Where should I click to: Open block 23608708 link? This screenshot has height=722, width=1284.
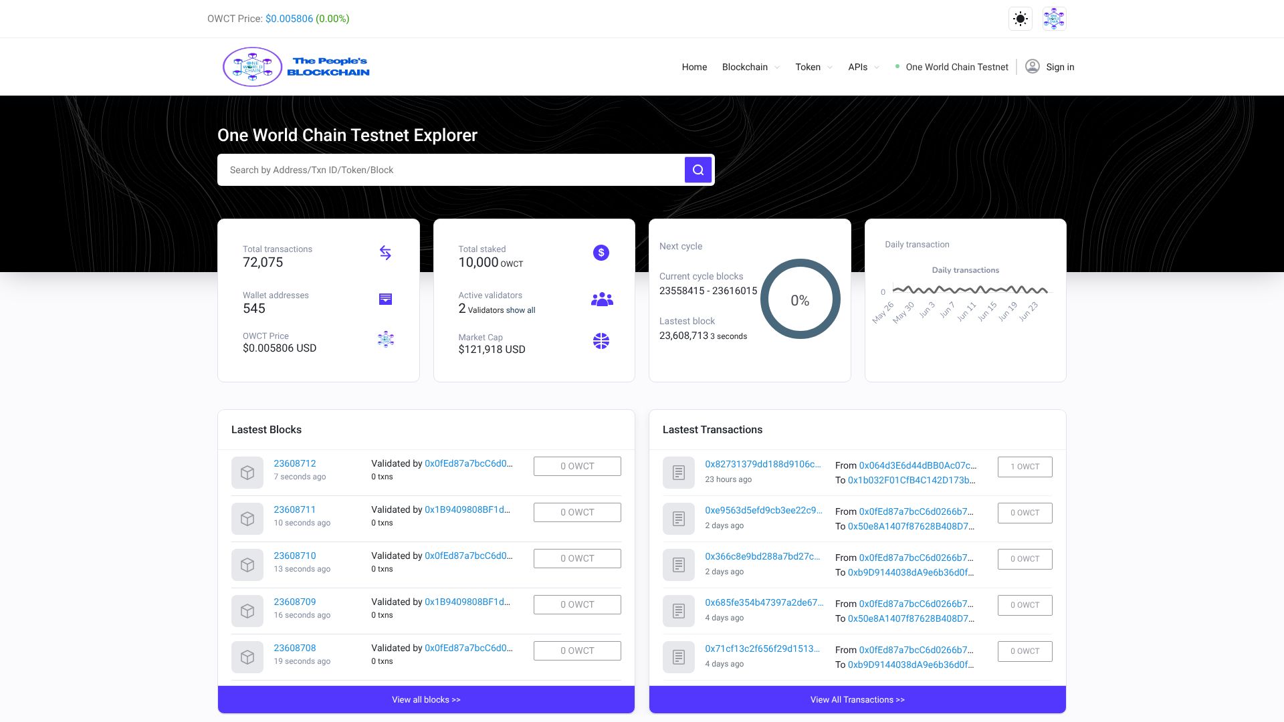(x=294, y=648)
